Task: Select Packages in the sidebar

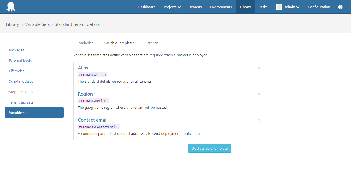Action: click(x=16, y=50)
